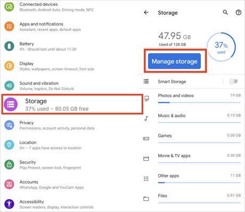
Task: Click the Connected devices green icon
Action: 9,7
